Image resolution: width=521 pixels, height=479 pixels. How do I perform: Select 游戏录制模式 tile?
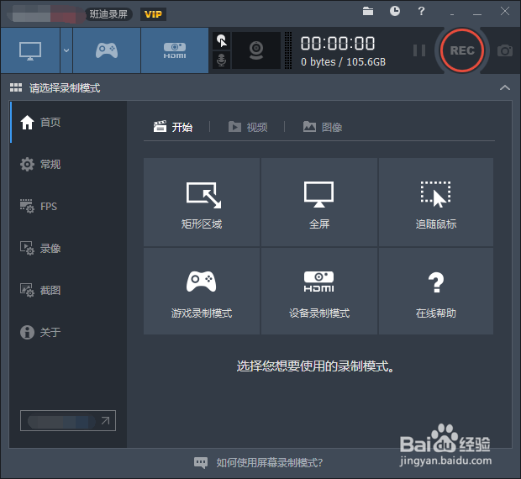(x=202, y=291)
